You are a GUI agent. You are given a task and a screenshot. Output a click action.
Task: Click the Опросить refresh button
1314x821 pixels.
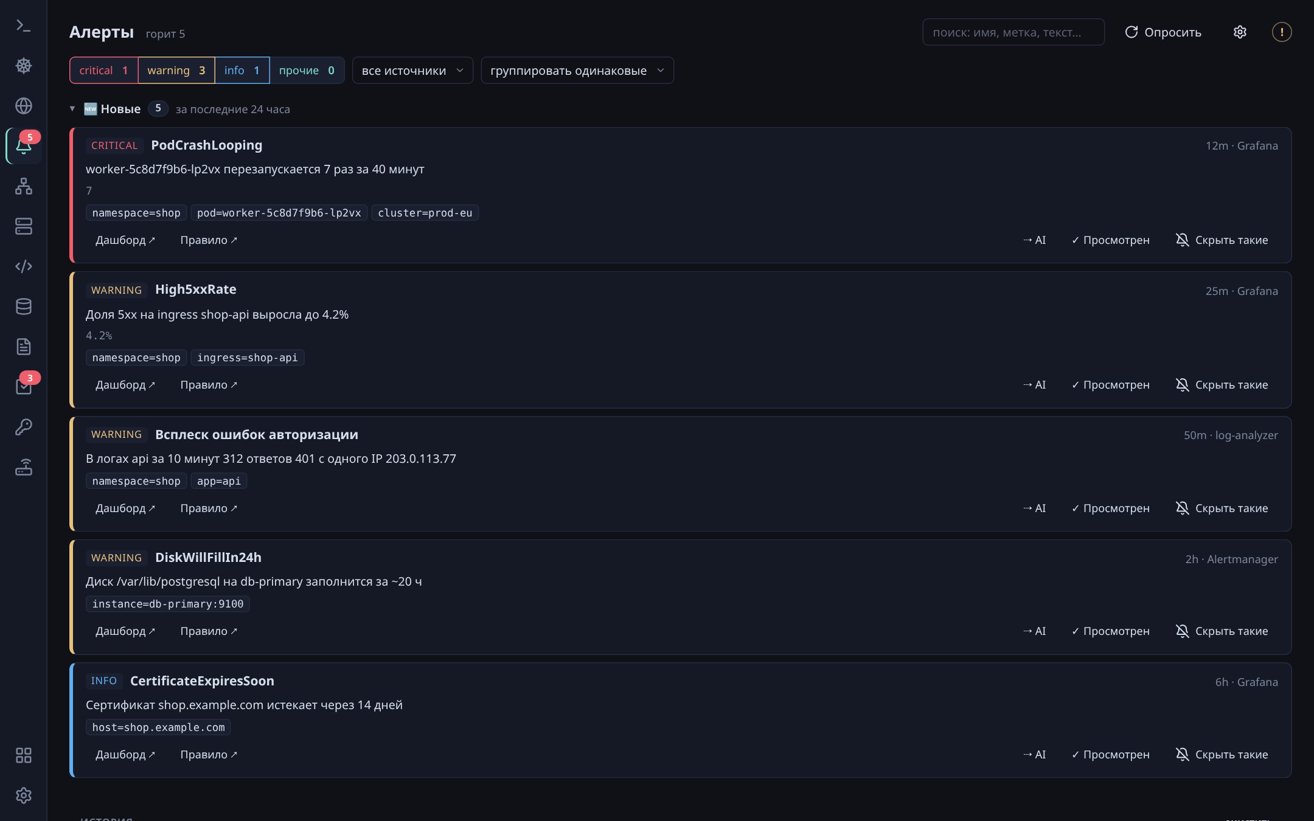tap(1163, 32)
